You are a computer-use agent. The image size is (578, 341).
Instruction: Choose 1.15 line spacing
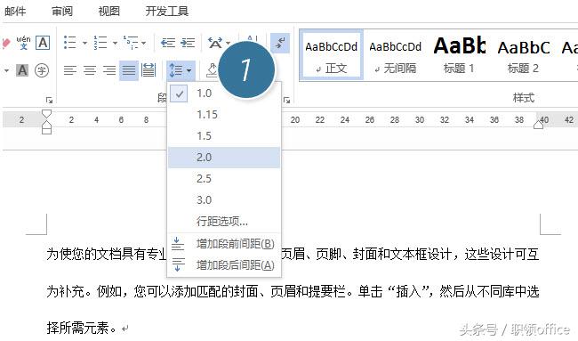point(224,115)
